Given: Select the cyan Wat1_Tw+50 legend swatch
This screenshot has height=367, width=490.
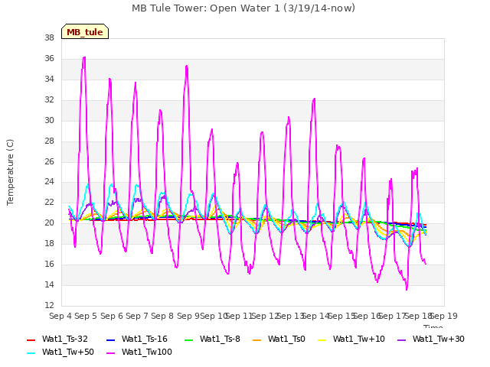Looking at the screenshot, I should pos(31,353).
